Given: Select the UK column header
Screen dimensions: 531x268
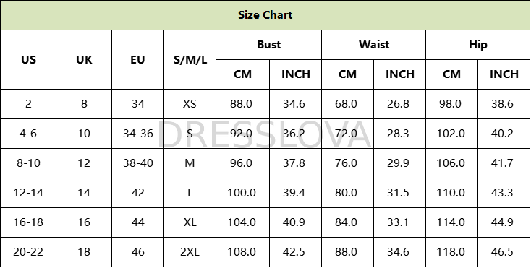Looking at the screenshot, I should pyautogui.click(x=84, y=59).
